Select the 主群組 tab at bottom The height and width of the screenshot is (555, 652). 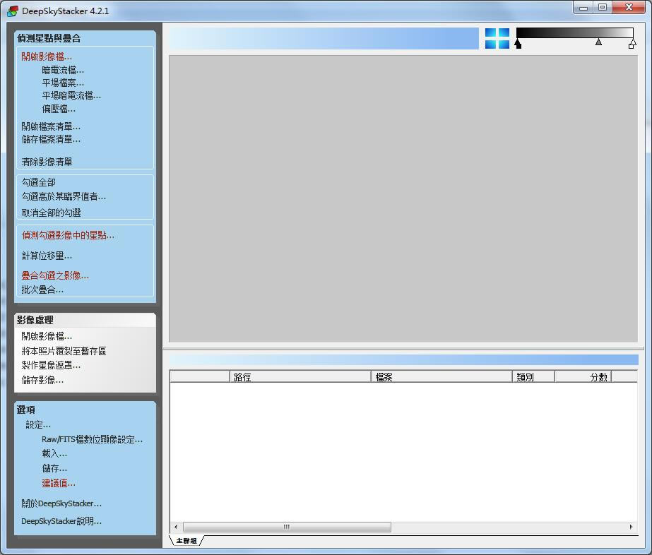click(x=185, y=541)
